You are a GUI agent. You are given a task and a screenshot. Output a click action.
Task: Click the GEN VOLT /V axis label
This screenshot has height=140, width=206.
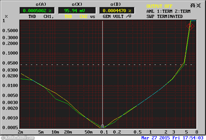[x=117, y=16]
